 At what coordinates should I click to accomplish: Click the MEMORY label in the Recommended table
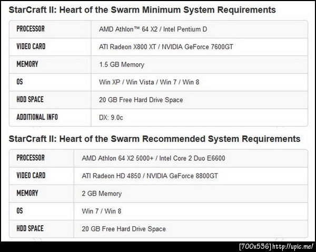(x=27, y=193)
